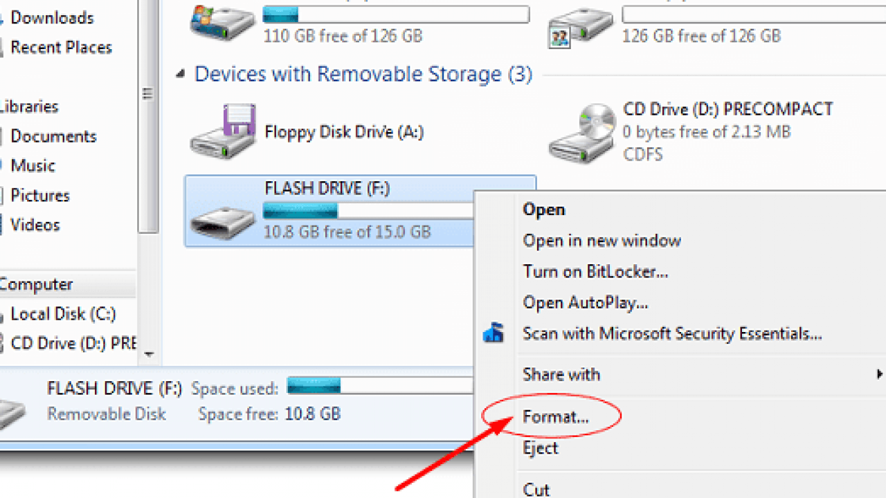The image size is (886, 498).
Task: Select Local Disk (C:) in navigation tree
Action: point(63,314)
